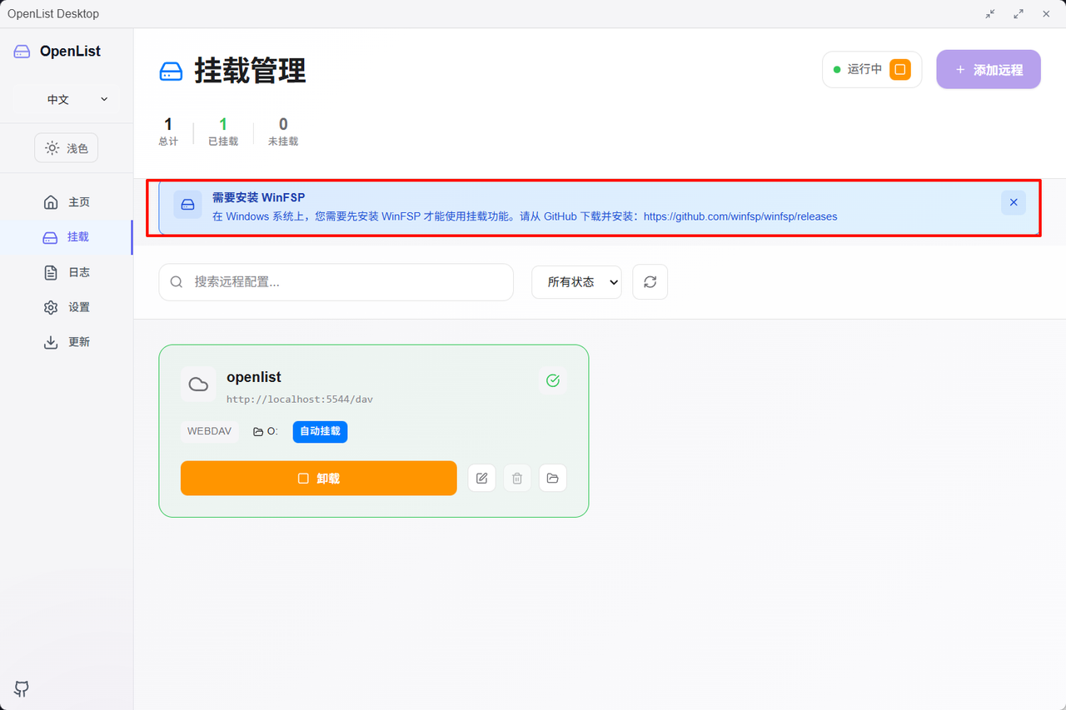Image resolution: width=1066 pixels, height=710 pixels.
Task: Click the O: mount point label
Action: click(x=266, y=432)
